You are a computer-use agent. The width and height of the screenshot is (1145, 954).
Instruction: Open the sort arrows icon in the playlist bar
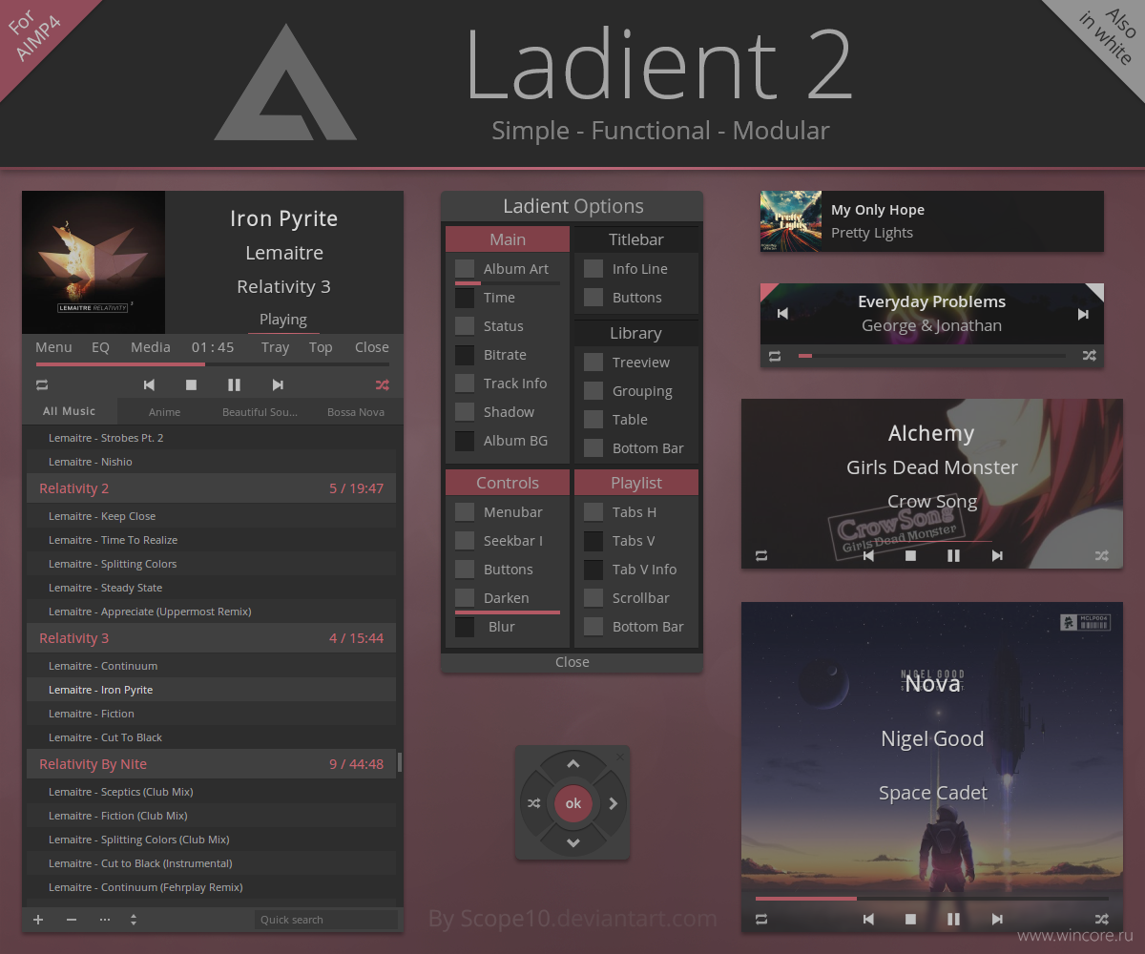(x=134, y=920)
